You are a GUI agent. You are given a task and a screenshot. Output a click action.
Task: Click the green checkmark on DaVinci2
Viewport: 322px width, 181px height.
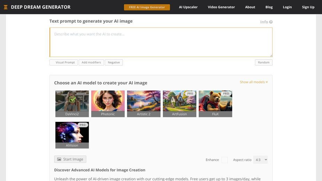72,100
